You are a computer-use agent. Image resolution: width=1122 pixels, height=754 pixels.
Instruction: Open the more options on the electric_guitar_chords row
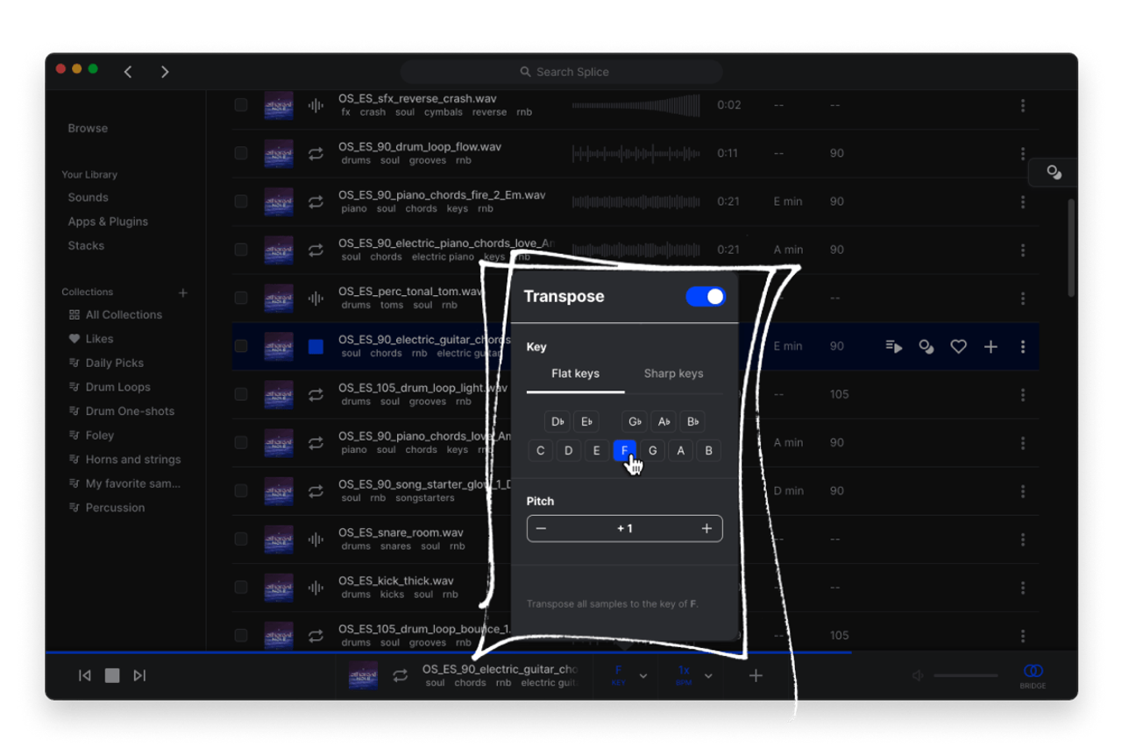(x=1023, y=347)
